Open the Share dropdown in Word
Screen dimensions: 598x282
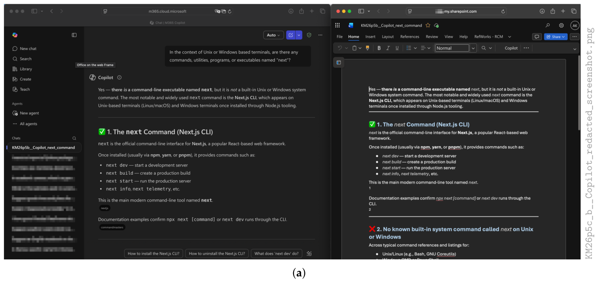[556, 36]
